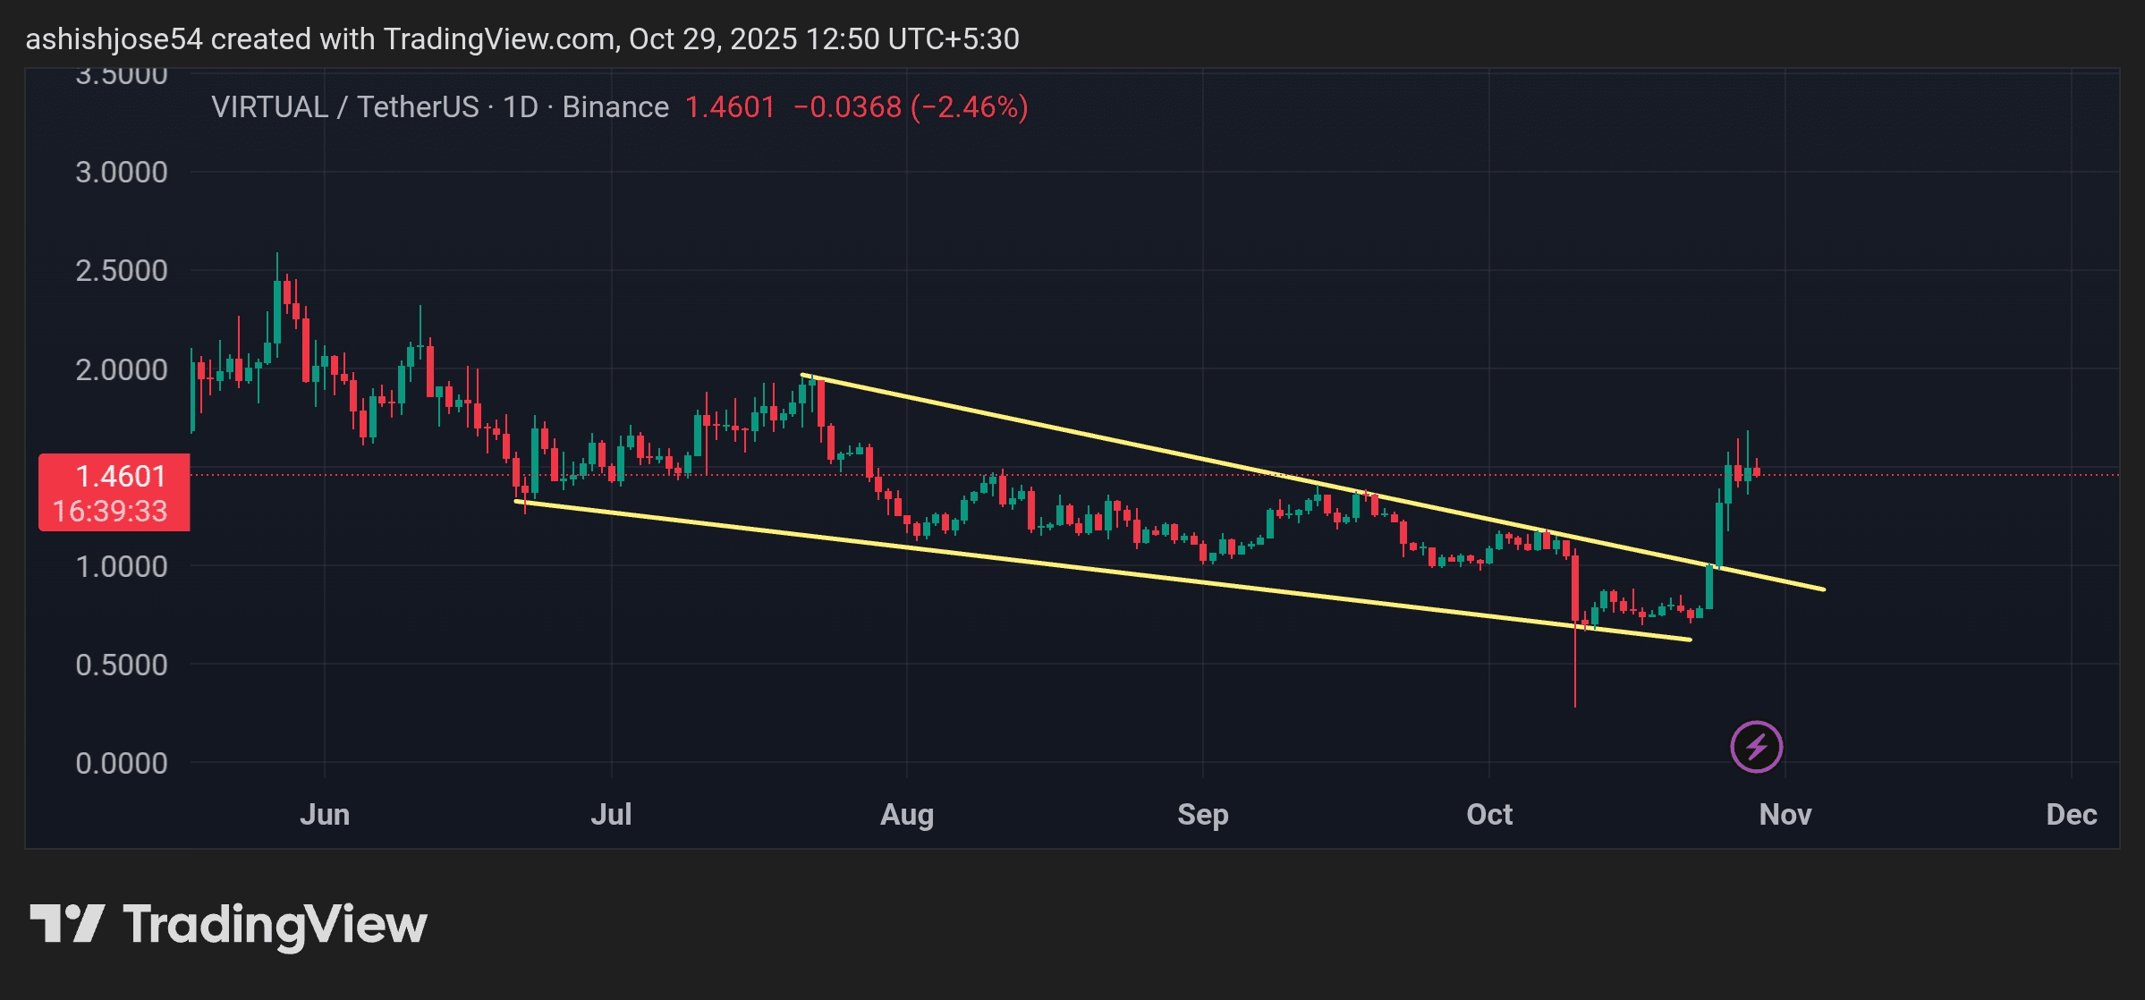This screenshot has height=1000, width=2145.
Task: Click the Dec label on time axis
Action: click(2071, 814)
